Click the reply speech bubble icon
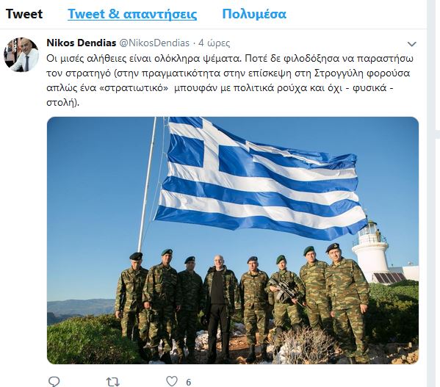 pyautogui.click(x=54, y=381)
